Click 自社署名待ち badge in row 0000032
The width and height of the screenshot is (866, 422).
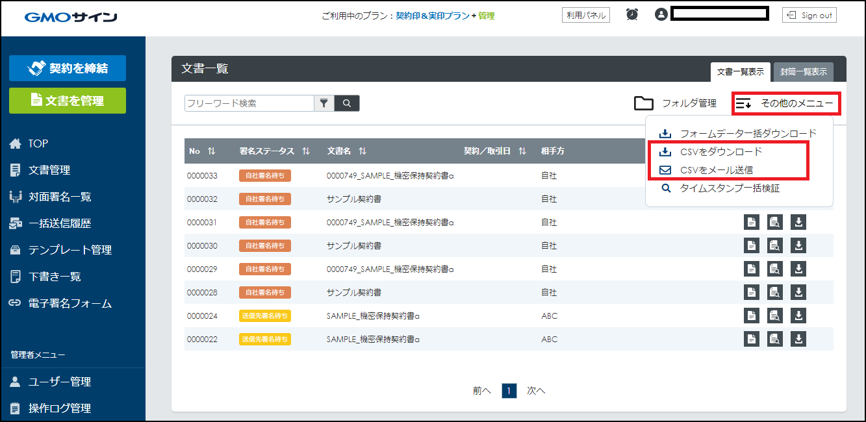click(265, 199)
